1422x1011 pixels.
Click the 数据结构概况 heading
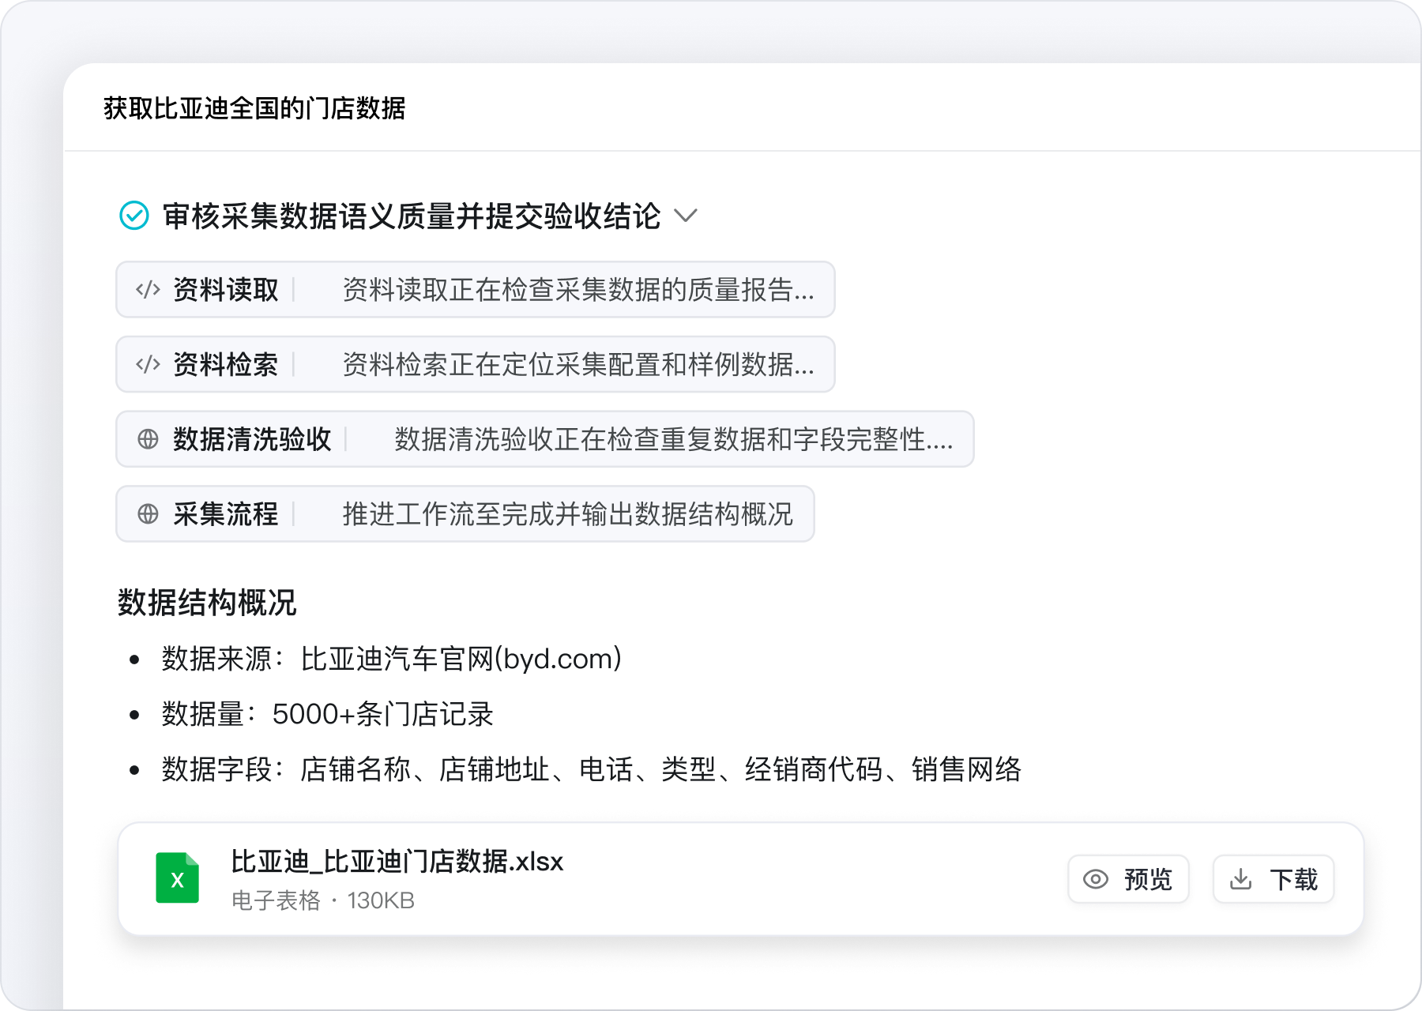(x=207, y=603)
